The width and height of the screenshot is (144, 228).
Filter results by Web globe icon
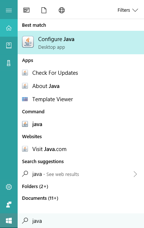(62, 10)
